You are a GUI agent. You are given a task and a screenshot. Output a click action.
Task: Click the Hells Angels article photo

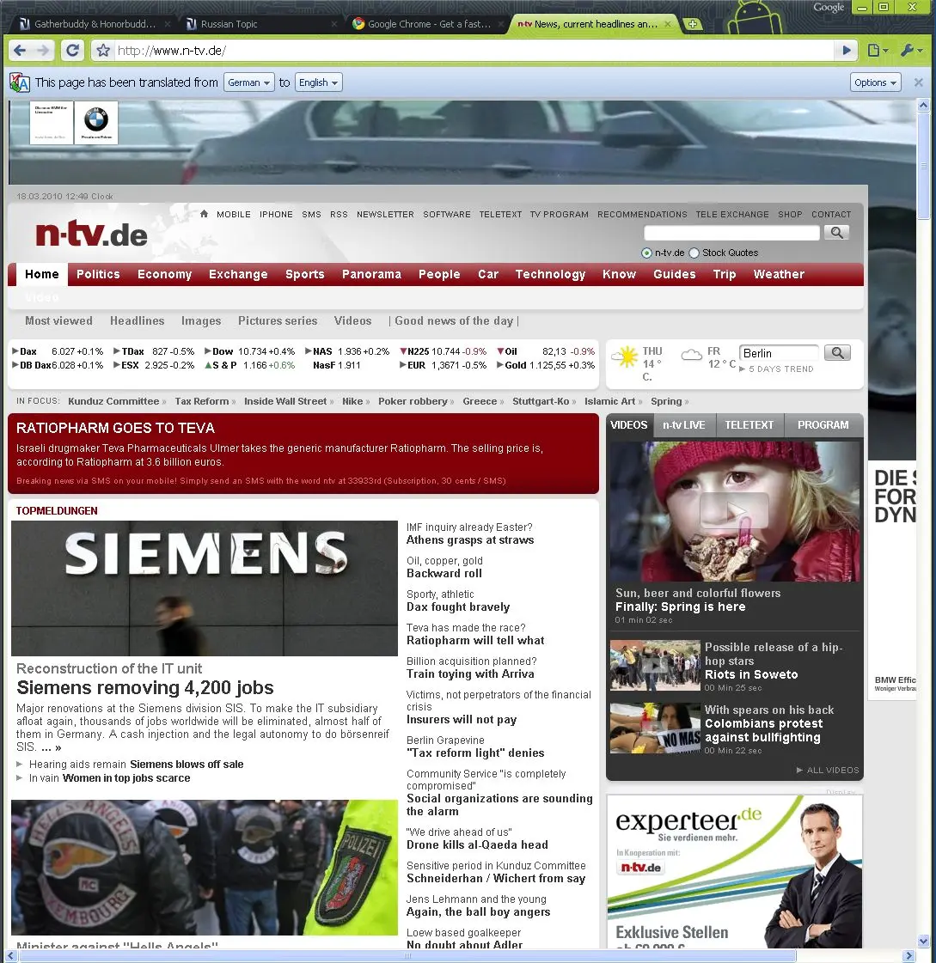click(x=204, y=867)
